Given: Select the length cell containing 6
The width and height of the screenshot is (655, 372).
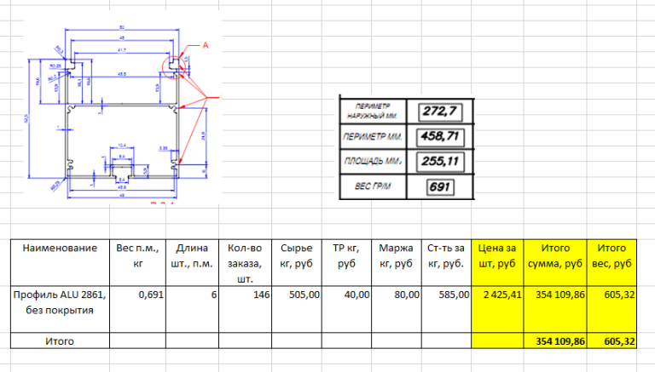Looking at the screenshot, I should point(192,310).
